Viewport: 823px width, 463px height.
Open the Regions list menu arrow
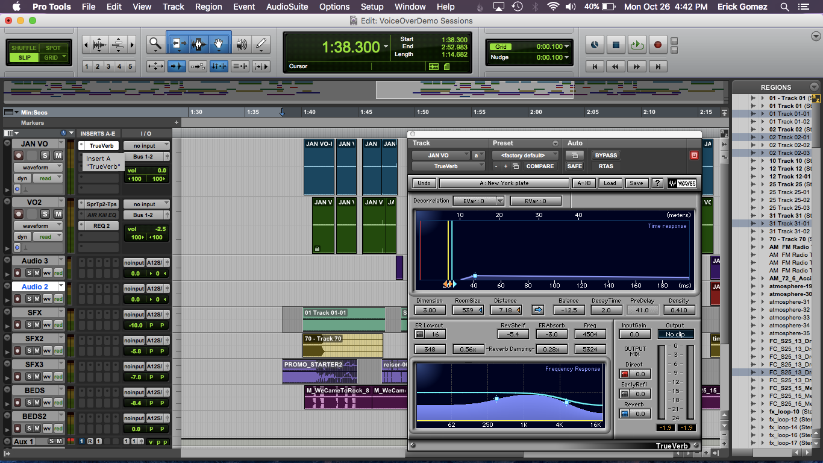pyautogui.click(x=815, y=87)
